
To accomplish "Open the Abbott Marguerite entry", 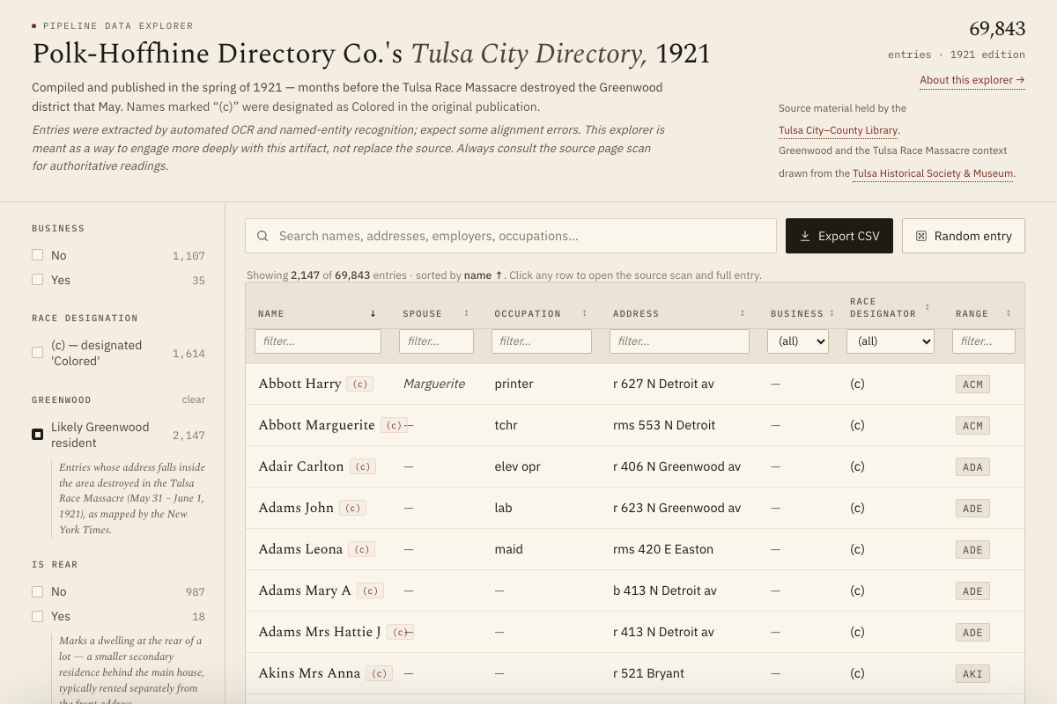I will [x=635, y=425].
